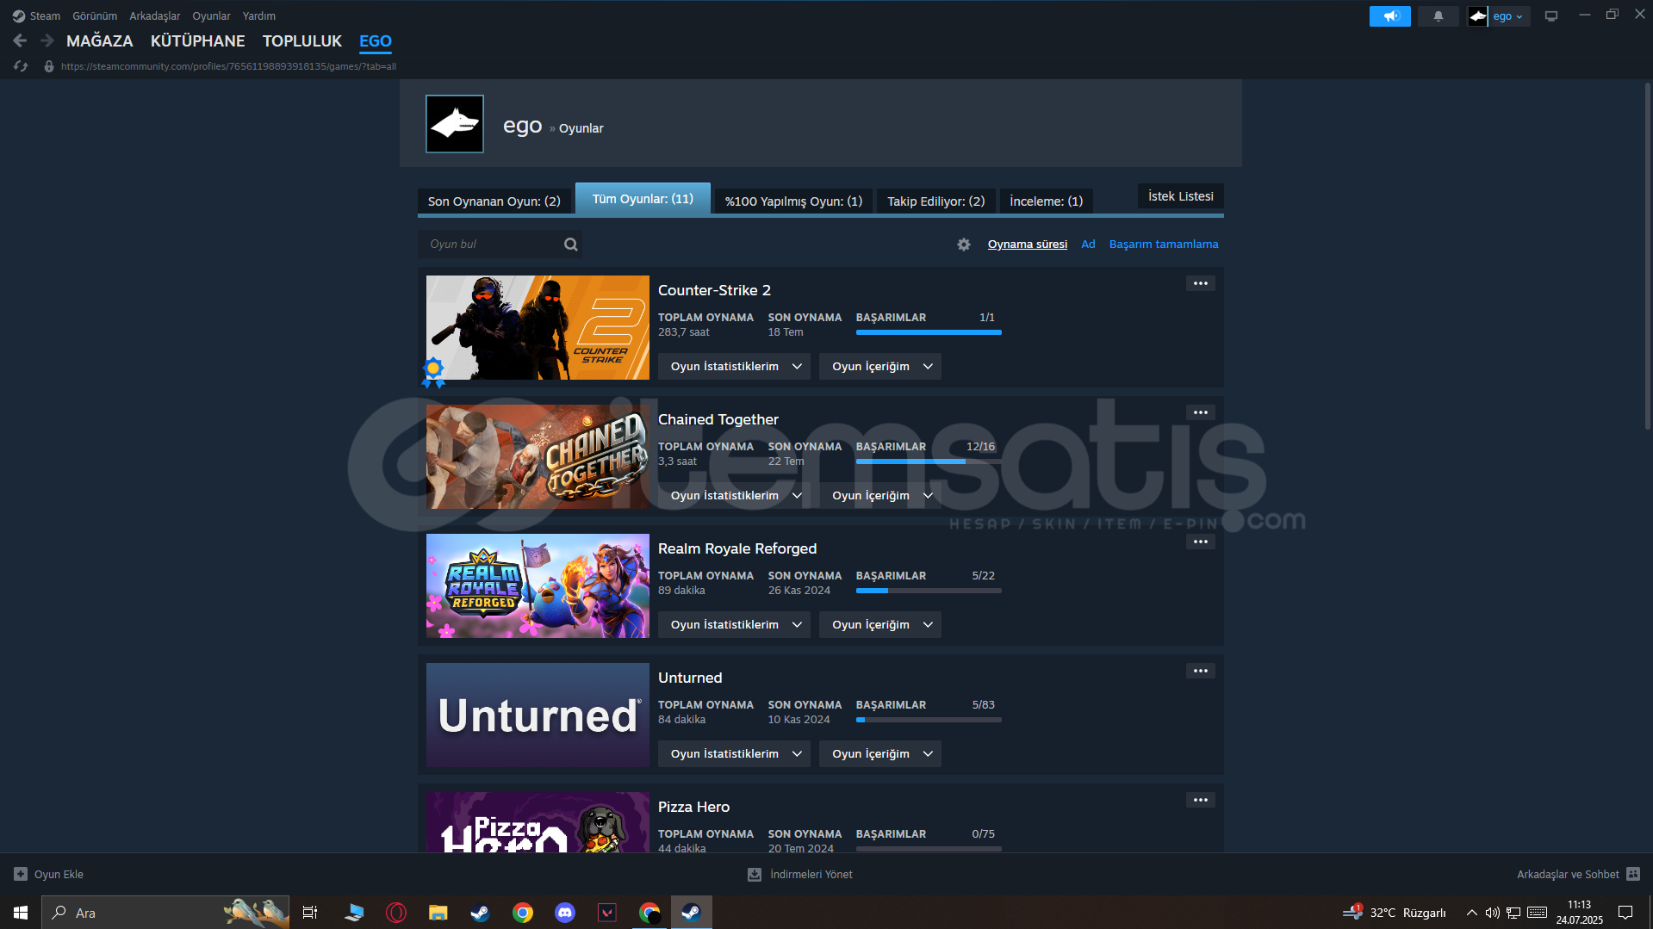Viewport: 1653px width, 929px height.
Task: Click Chained Together achievements progress bar
Action: [x=929, y=461]
